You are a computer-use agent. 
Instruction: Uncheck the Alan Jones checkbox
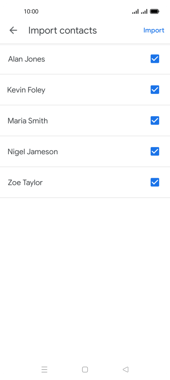(x=155, y=59)
